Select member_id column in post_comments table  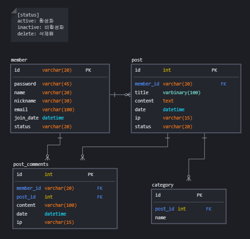29,188
